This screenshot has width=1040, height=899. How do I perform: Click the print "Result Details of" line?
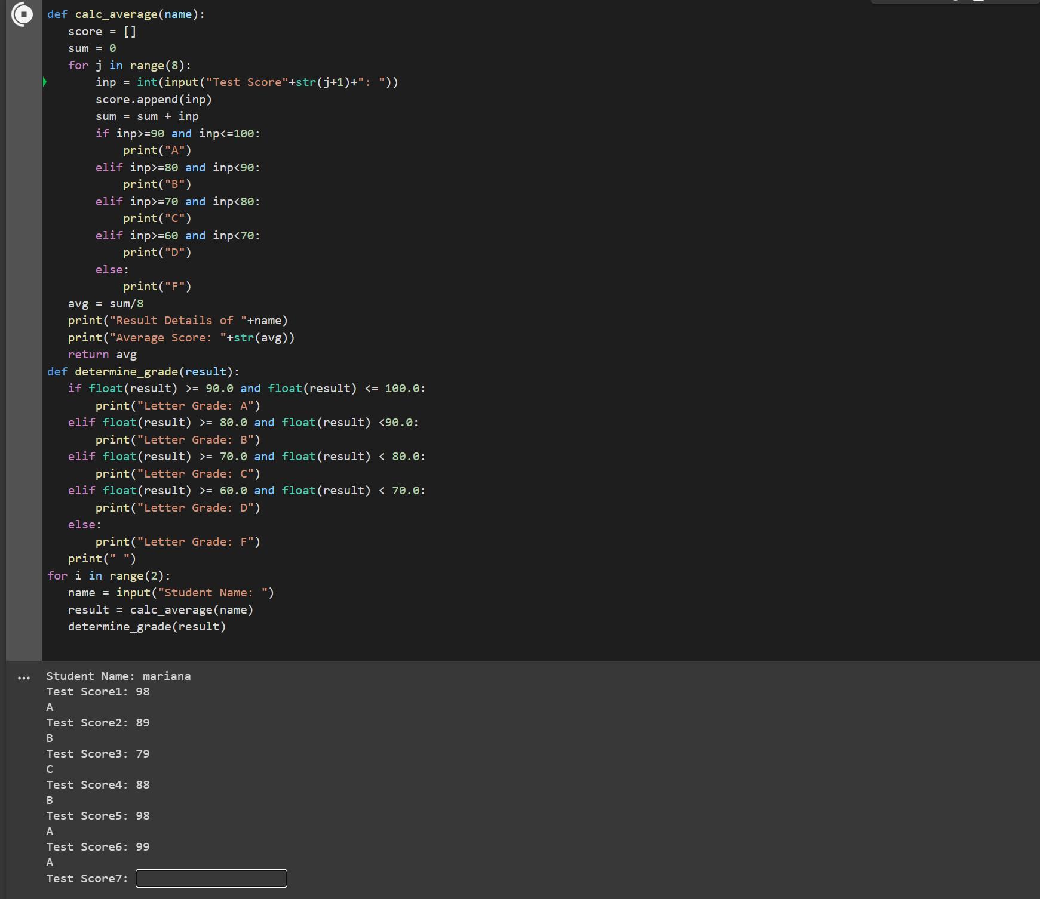click(177, 321)
